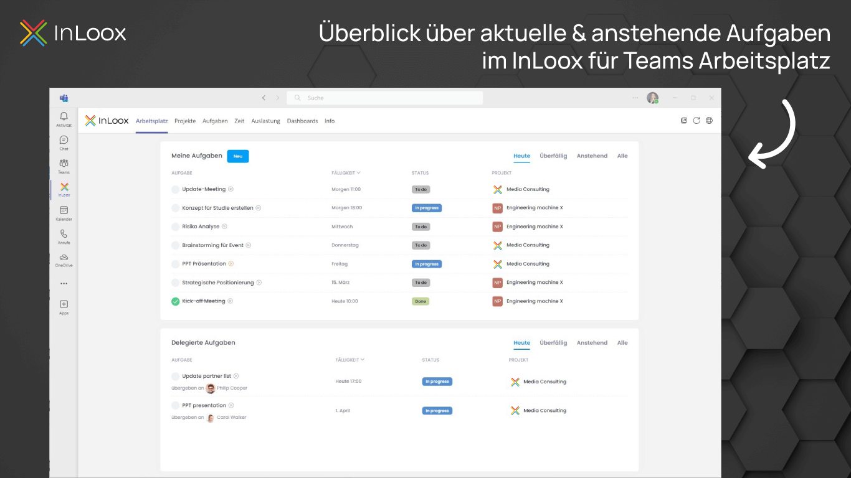Switch to the Dashboards tab
This screenshot has width=851, height=478.
point(303,121)
